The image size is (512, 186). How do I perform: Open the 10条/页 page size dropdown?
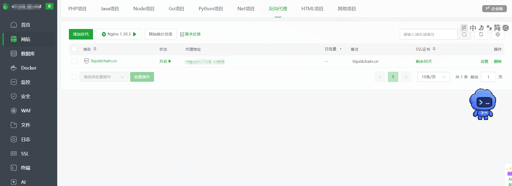click(434, 77)
